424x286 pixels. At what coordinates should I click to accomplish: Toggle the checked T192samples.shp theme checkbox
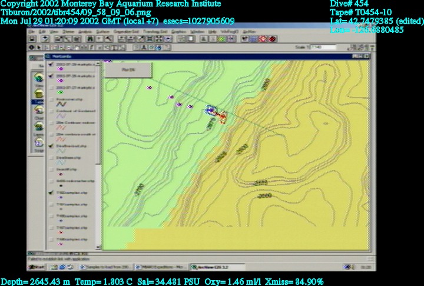(x=52, y=192)
